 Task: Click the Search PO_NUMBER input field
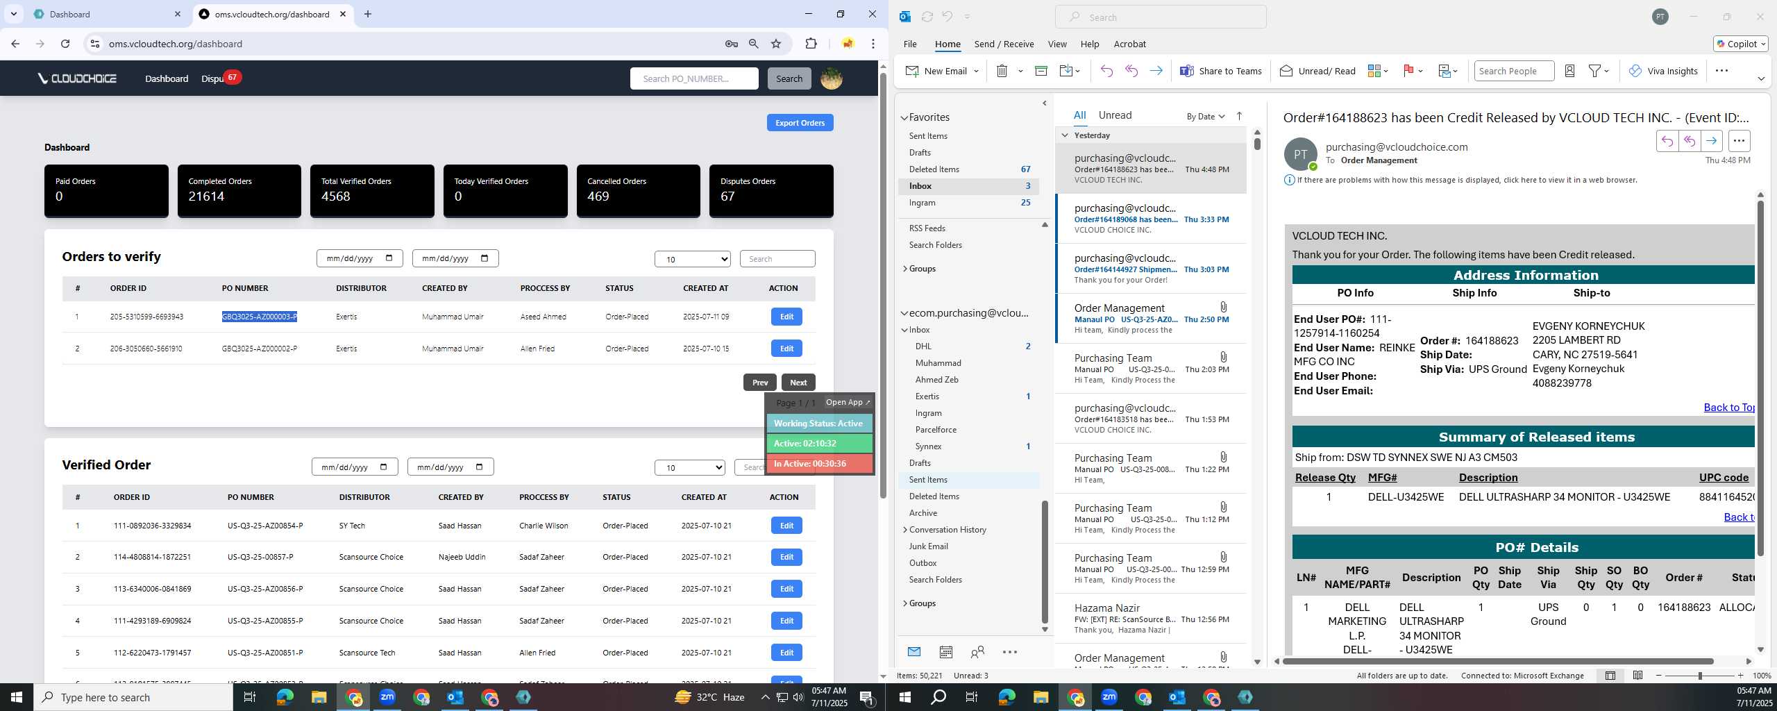click(x=694, y=78)
